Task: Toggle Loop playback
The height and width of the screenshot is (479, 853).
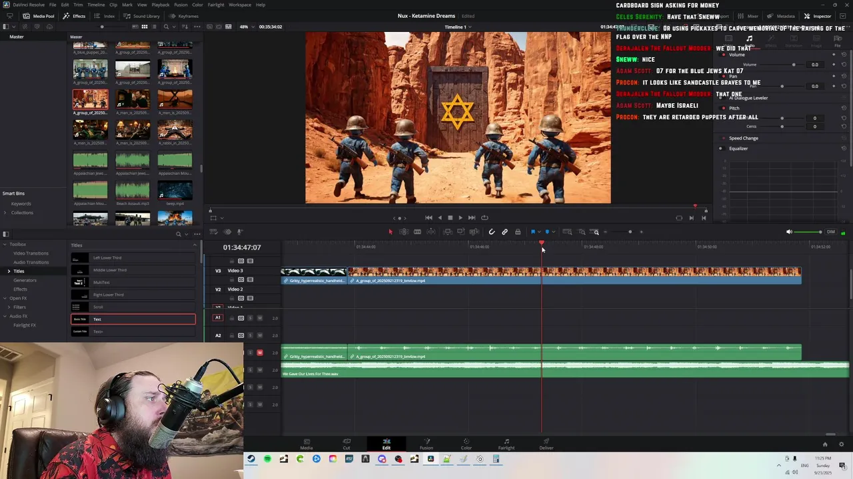Action: pyautogui.click(x=484, y=218)
